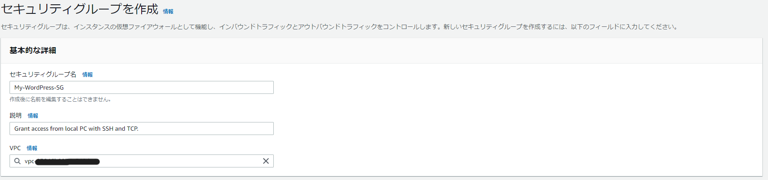Open the 情報 link beside the page title
This screenshot has height=180, width=768.
click(x=168, y=12)
